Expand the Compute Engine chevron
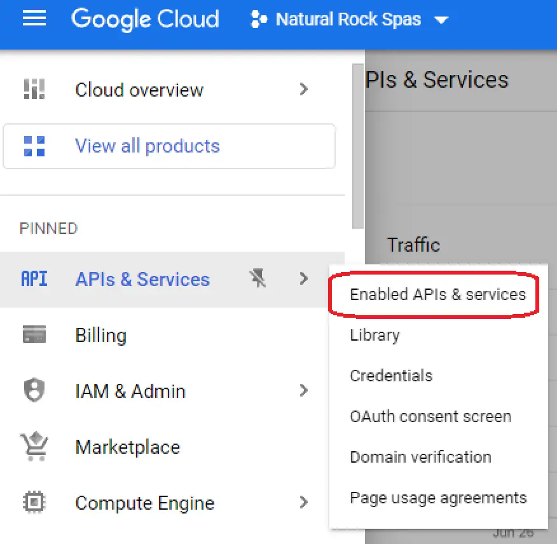Screen dimensions: 557x544 pos(303,502)
